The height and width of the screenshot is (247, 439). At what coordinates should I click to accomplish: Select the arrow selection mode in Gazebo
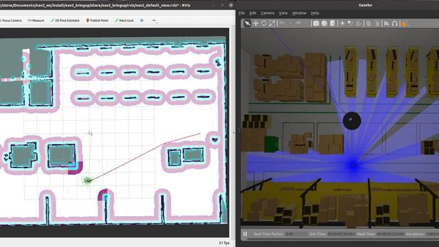247,23
